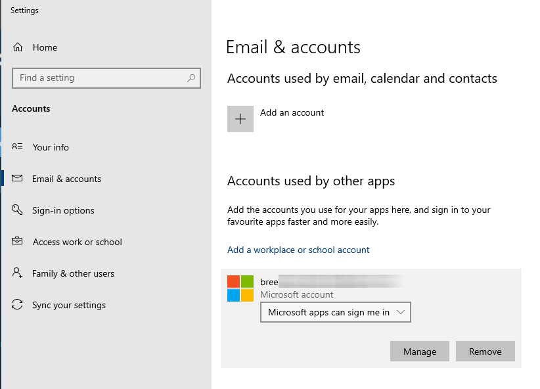This screenshot has width=540, height=389.
Task: Open the Microsoft apps can sign me in dropdown
Action: [336, 312]
